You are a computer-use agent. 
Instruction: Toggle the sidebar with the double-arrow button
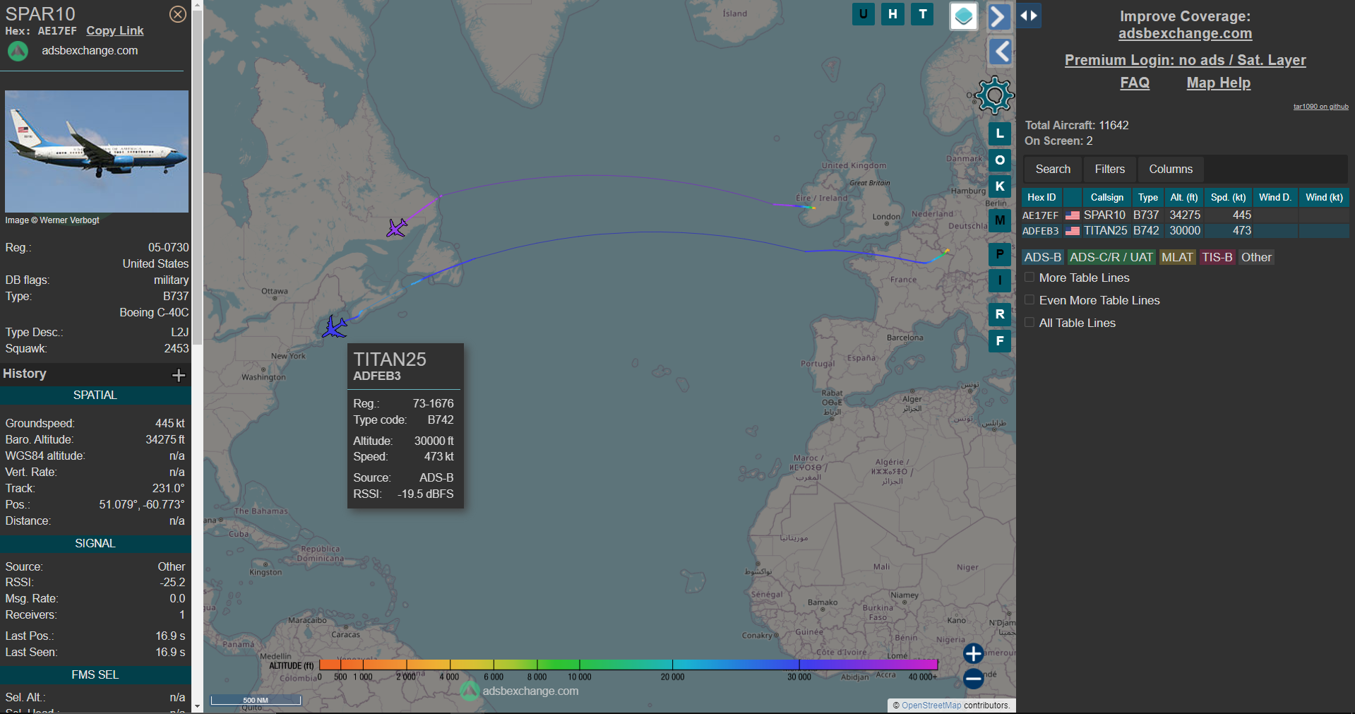tap(1029, 16)
